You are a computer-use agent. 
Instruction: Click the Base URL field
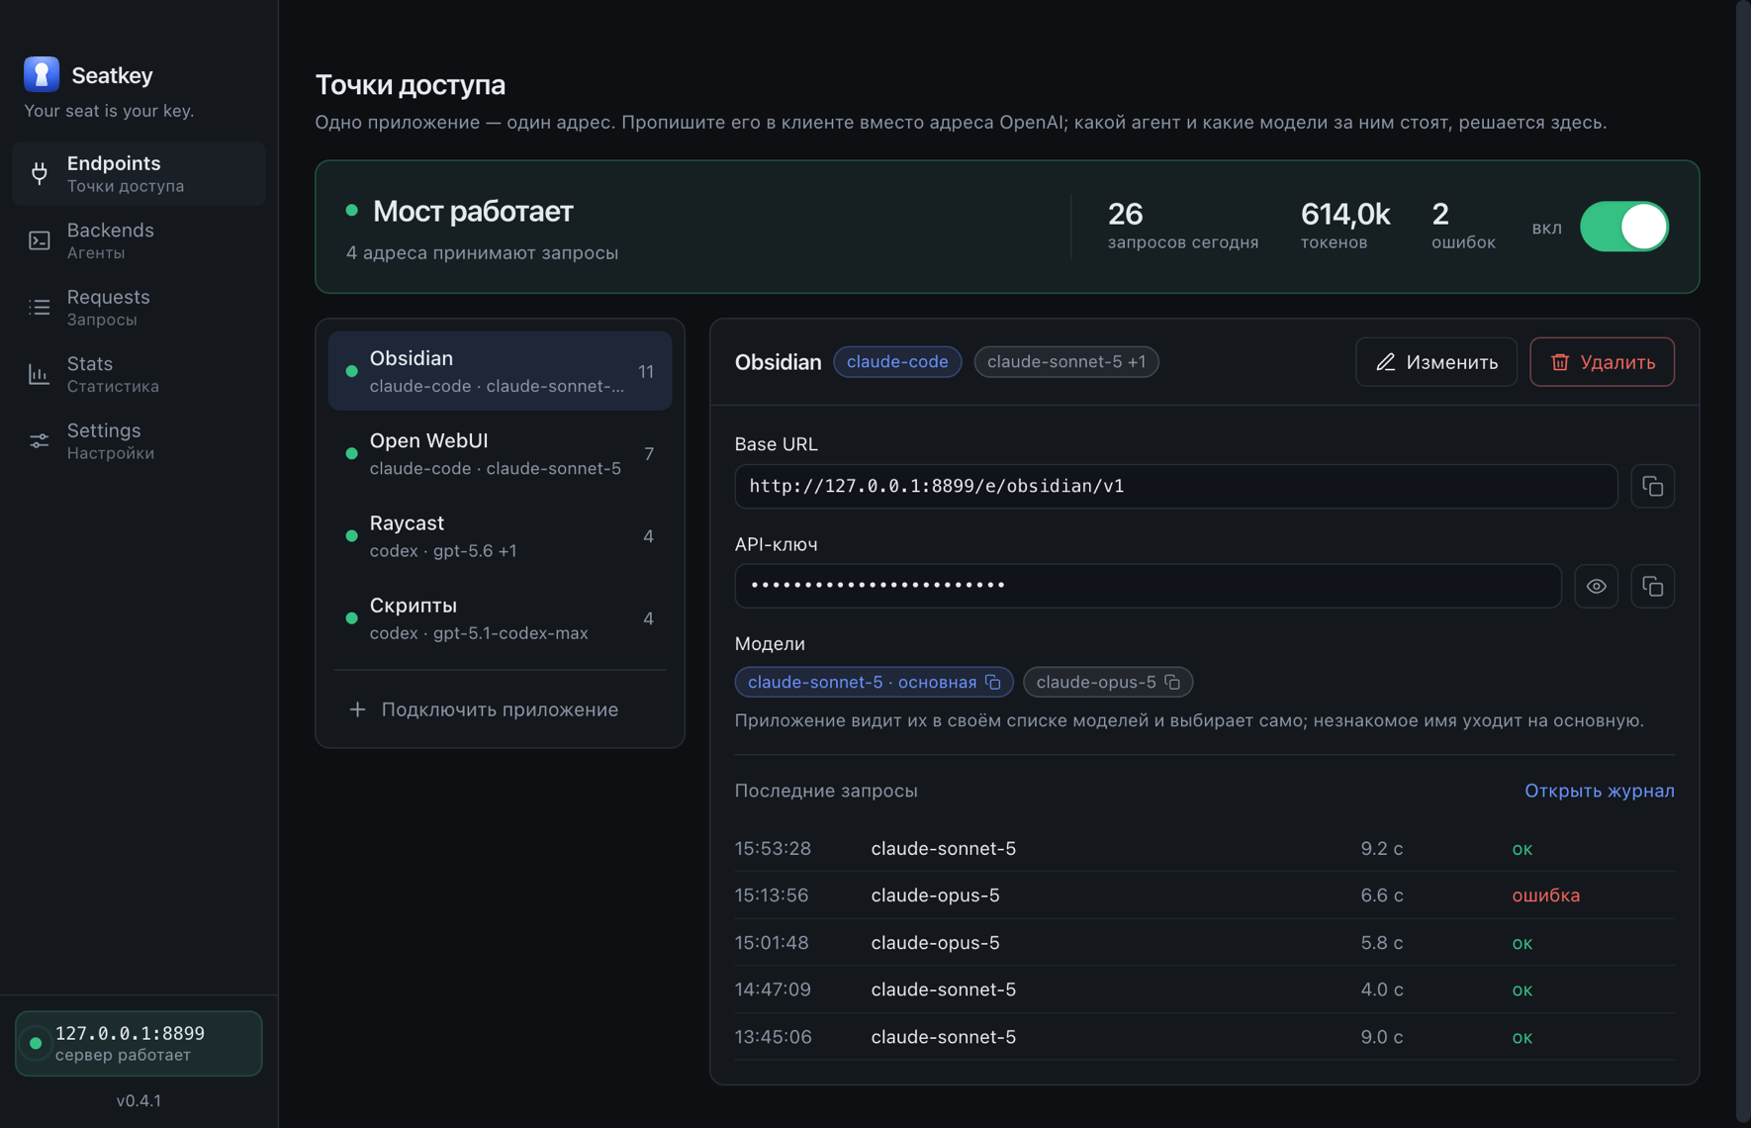click(1176, 486)
